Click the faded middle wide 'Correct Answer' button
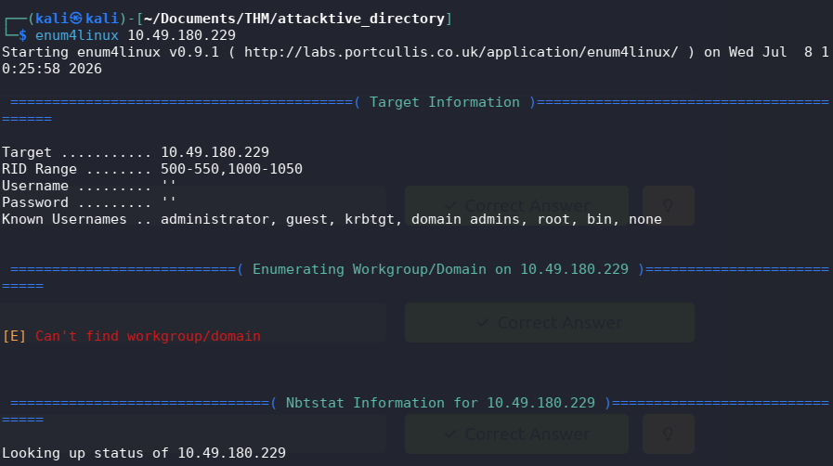833x466 pixels. click(550, 323)
